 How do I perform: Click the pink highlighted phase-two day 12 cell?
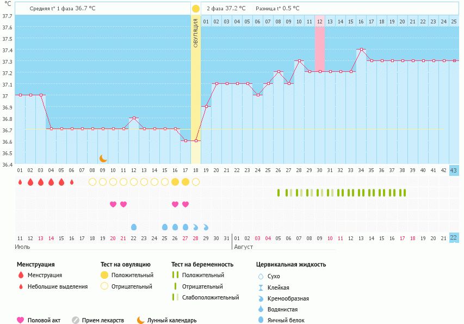(320, 22)
